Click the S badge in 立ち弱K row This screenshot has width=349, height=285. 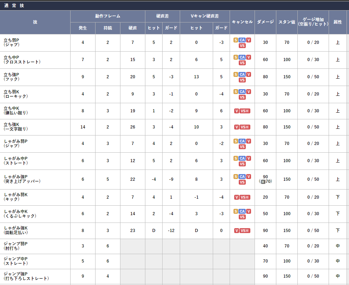point(236,92)
